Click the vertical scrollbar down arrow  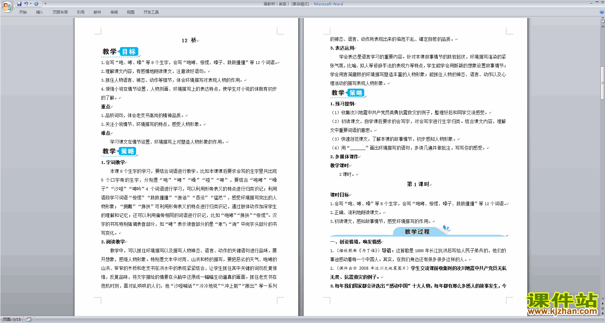tap(602, 299)
